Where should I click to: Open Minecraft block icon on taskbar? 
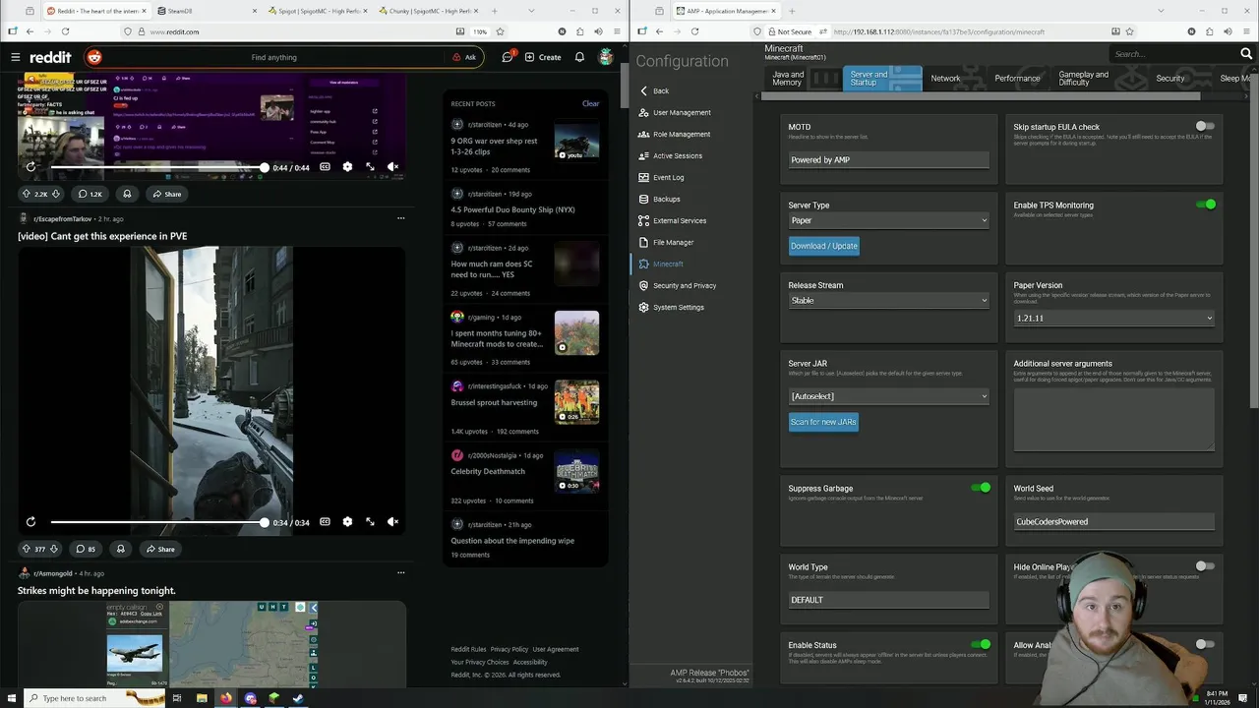(x=274, y=698)
